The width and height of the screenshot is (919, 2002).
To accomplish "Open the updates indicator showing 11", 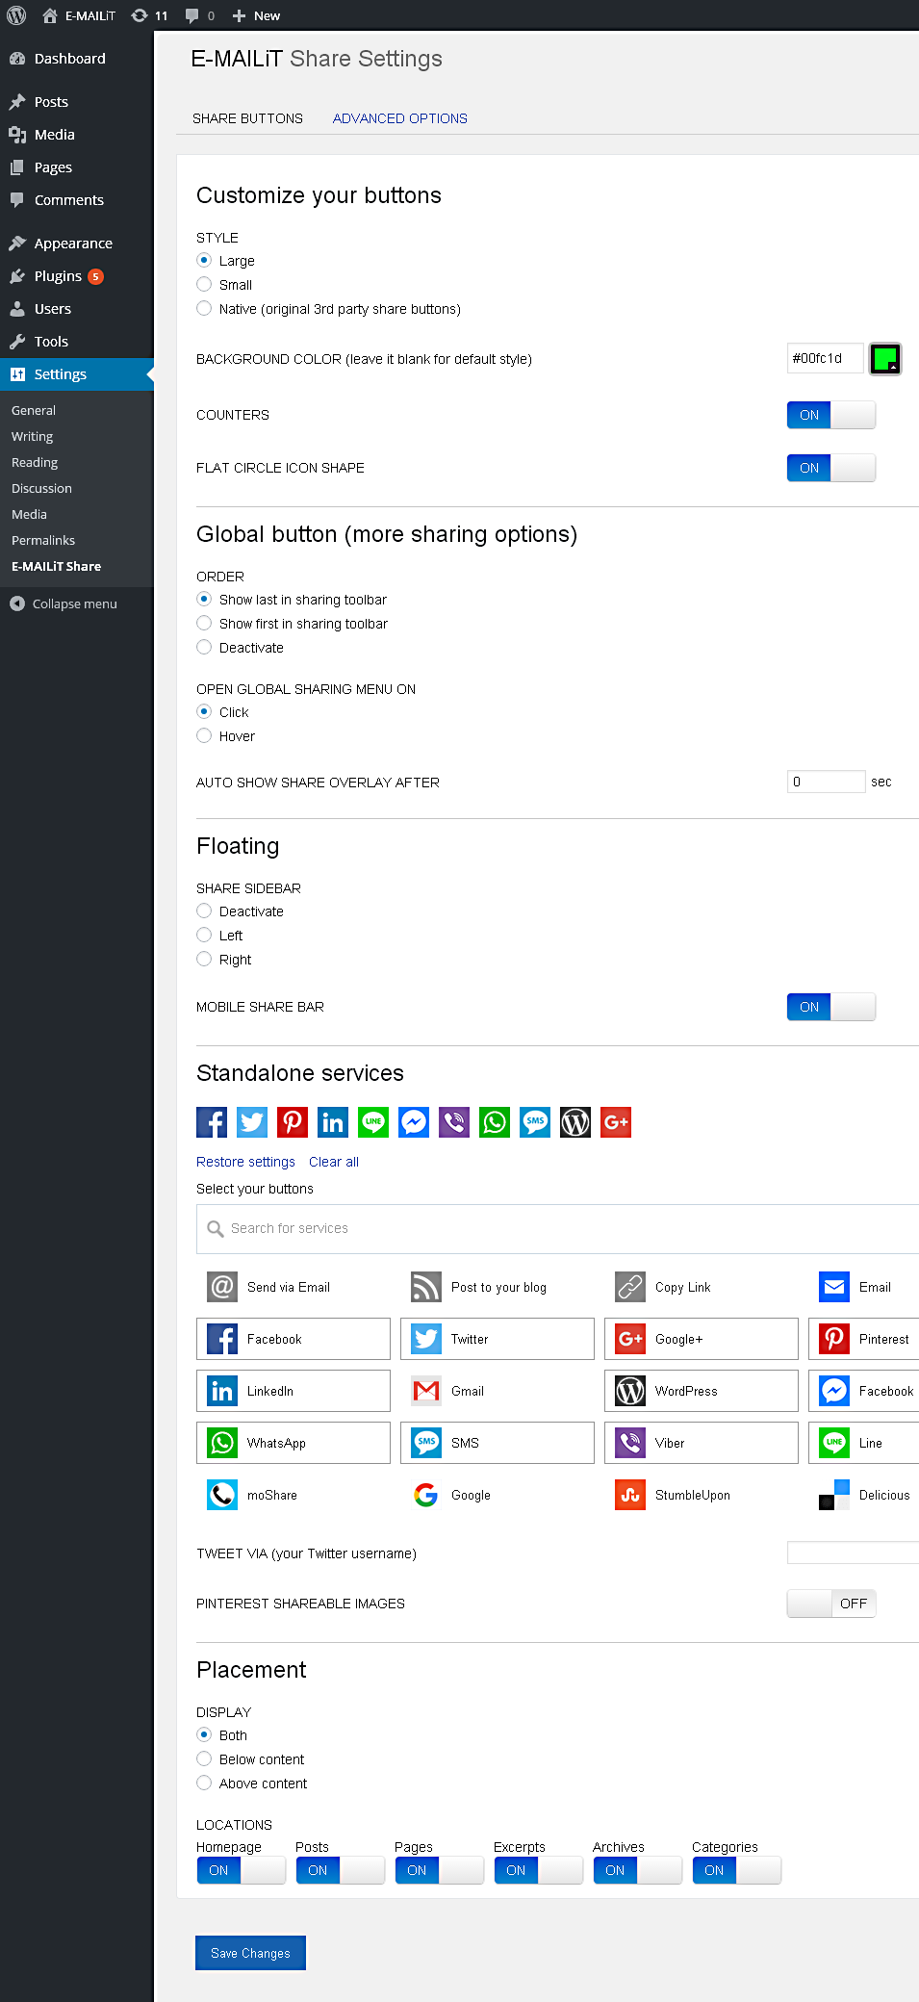I will click(x=149, y=15).
